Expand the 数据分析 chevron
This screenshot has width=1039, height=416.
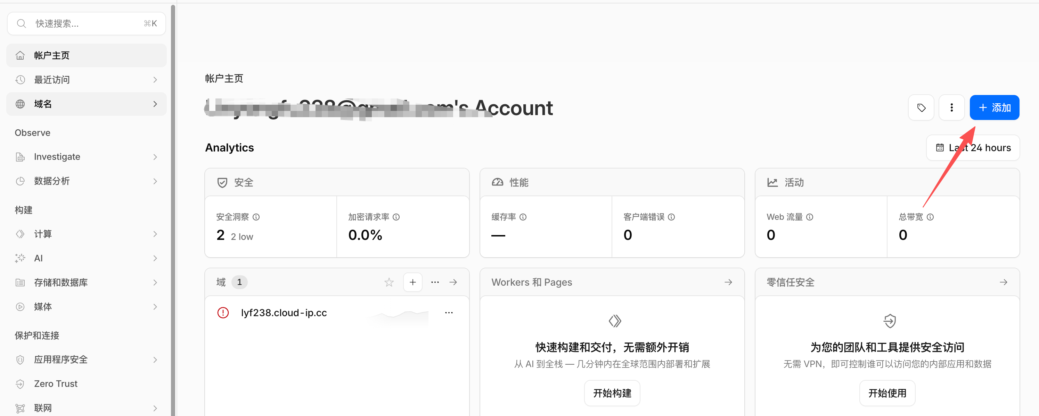pos(155,181)
